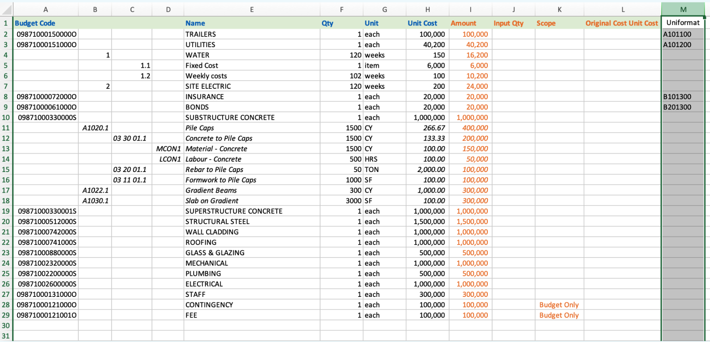Select the SUPERSTRUCTURE CONCRETE cell

(x=252, y=211)
